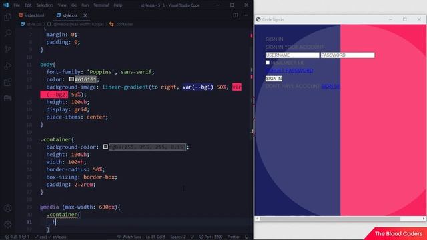Screen dimensions: 427x240
Task: Click the style.css check in status bar
Action: point(57,237)
